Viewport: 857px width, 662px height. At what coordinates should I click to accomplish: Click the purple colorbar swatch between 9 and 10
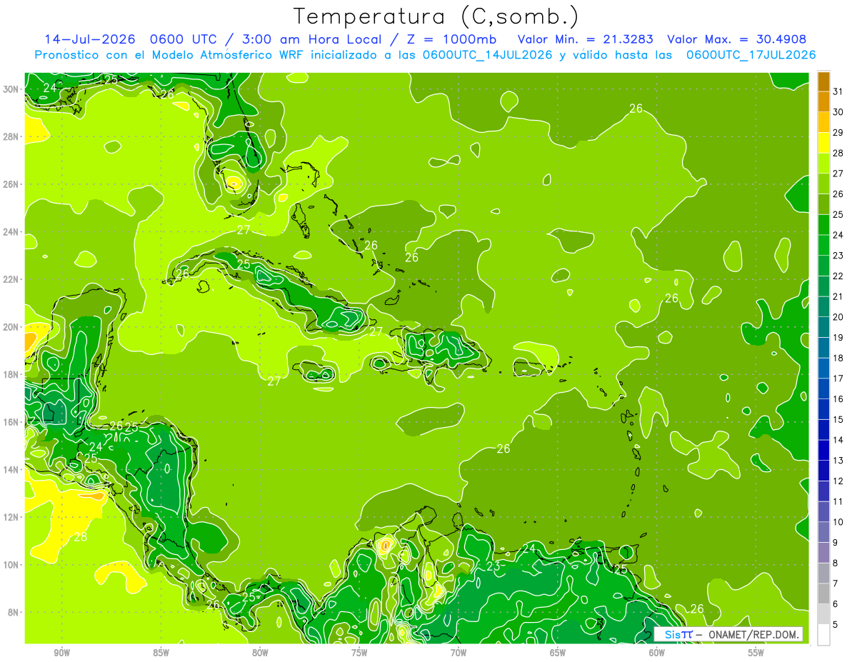tap(823, 532)
